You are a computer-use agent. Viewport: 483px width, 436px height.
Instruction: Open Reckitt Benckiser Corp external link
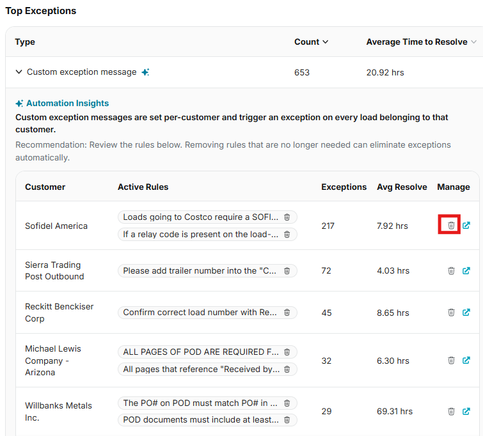pyautogui.click(x=466, y=313)
